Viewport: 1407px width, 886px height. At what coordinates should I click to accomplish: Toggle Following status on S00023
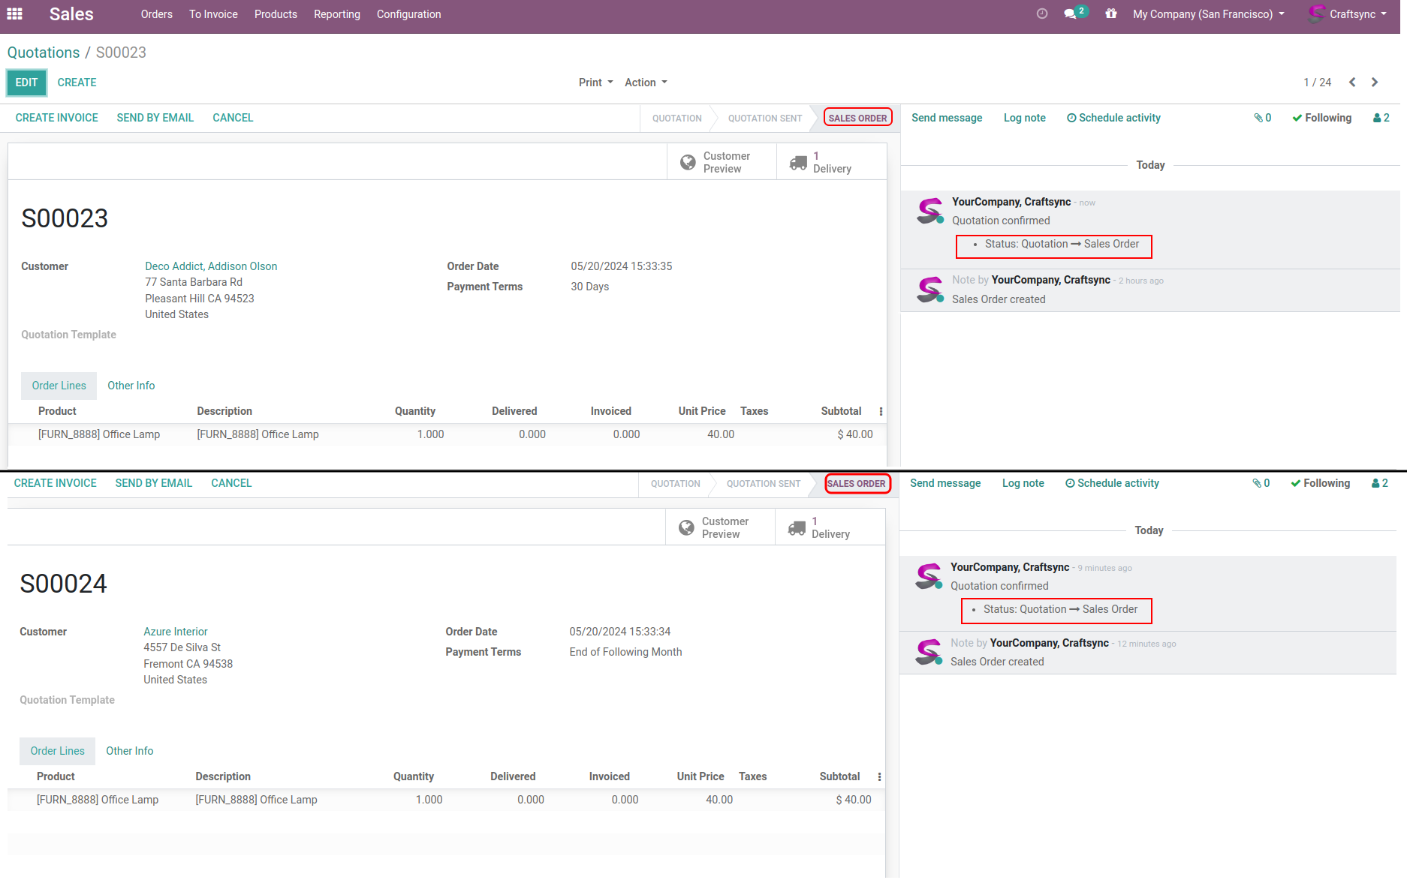coord(1321,118)
